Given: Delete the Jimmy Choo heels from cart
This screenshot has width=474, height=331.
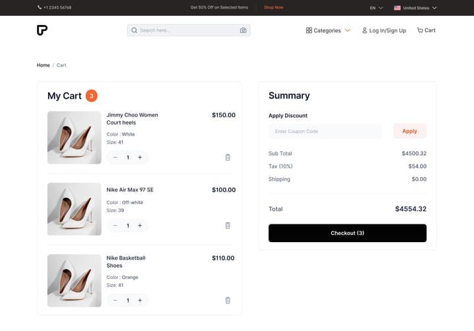Looking at the screenshot, I should 228,157.
